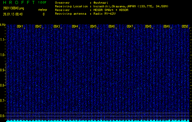
Task: Go to the 0850 time marker
Action: [185, 27]
